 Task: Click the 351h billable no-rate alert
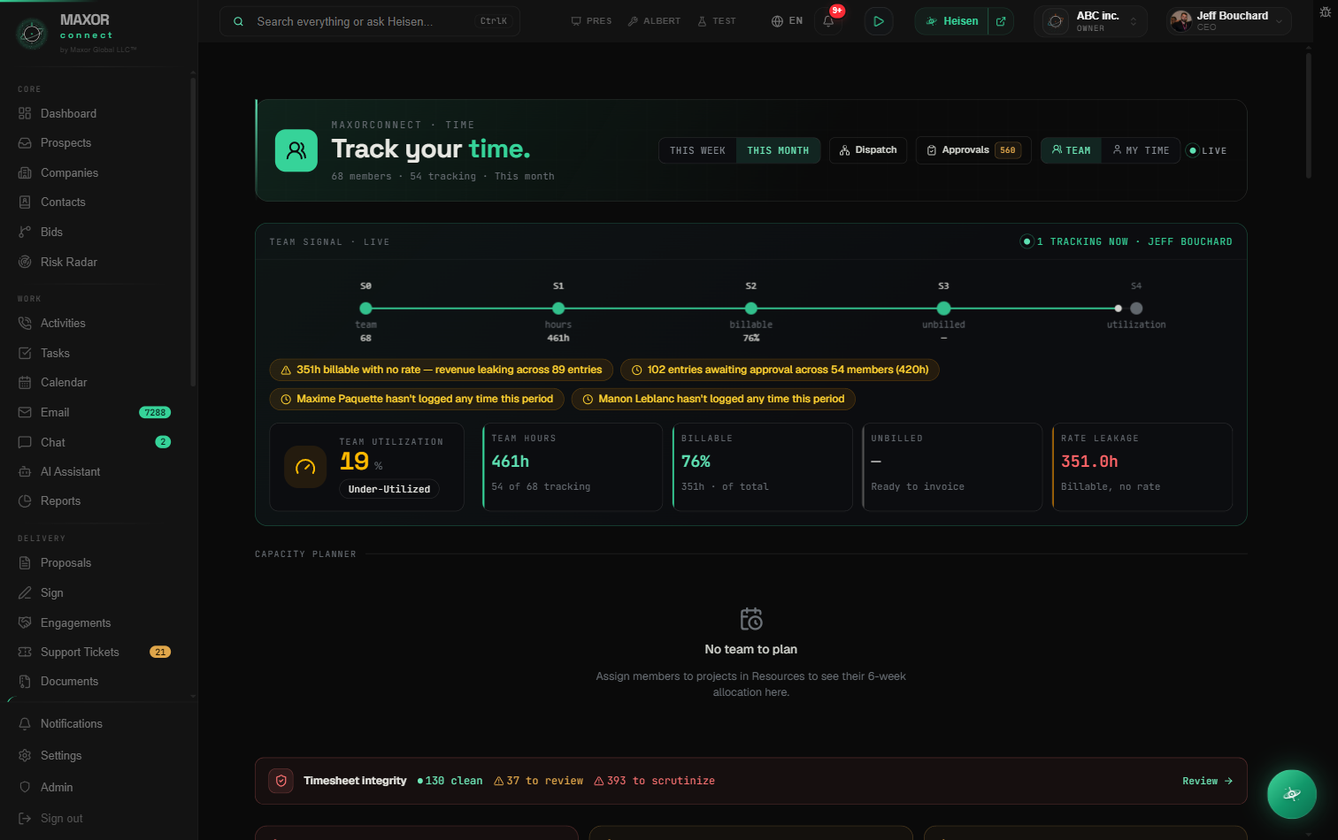click(441, 370)
